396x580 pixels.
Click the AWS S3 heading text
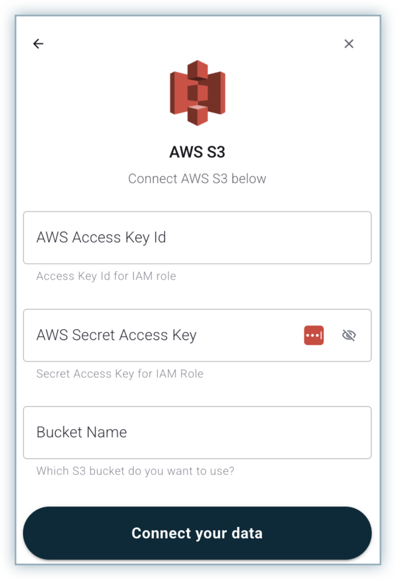tap(197, 152)
